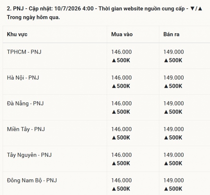
Task: Click TPHCM buy price 146.000
Action: click(121, 52)
